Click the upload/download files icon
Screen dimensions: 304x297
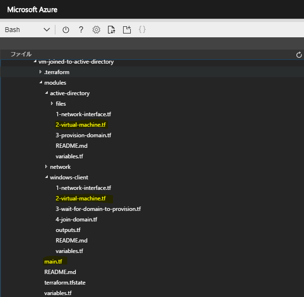112,30
